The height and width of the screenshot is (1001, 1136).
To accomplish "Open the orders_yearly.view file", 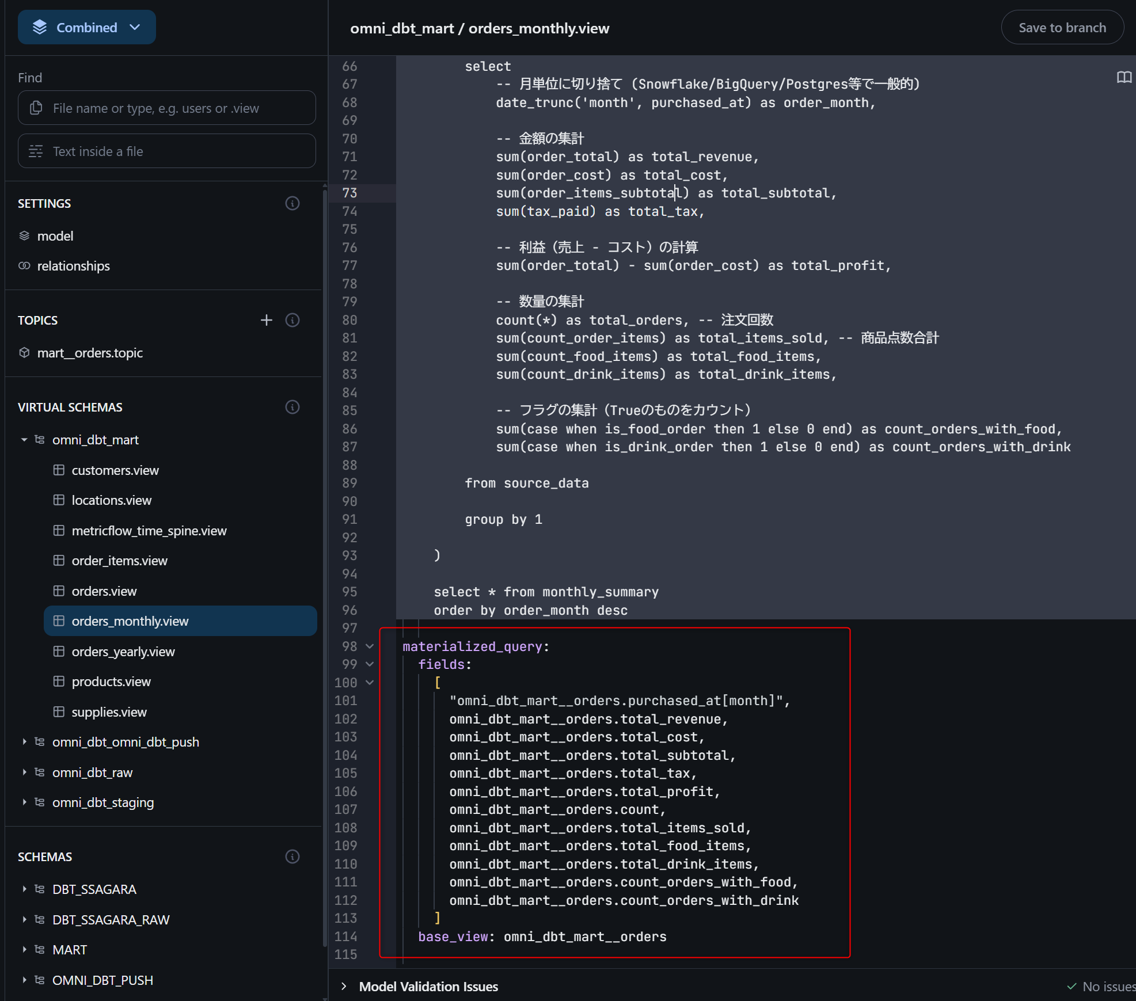I will 123,652.
